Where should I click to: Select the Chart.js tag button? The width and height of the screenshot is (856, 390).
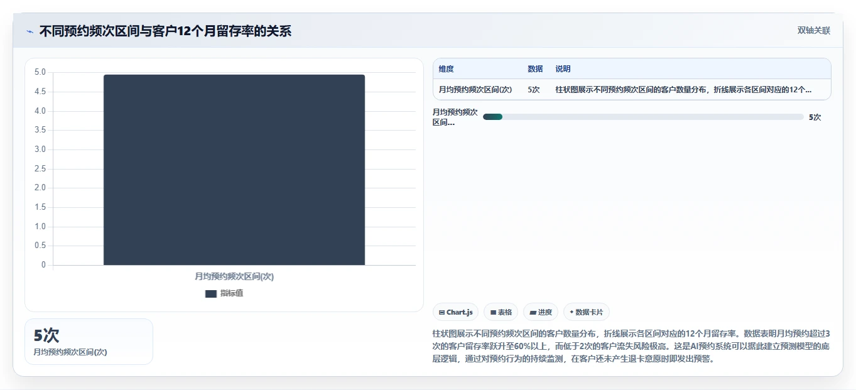coord(456,312)
